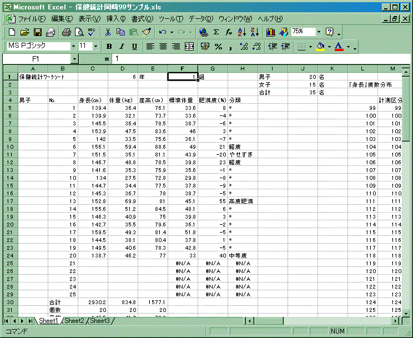Go to last sheet tab navigation arrow
This screenshot has width=413, height=338.
[x=31, y=321]
